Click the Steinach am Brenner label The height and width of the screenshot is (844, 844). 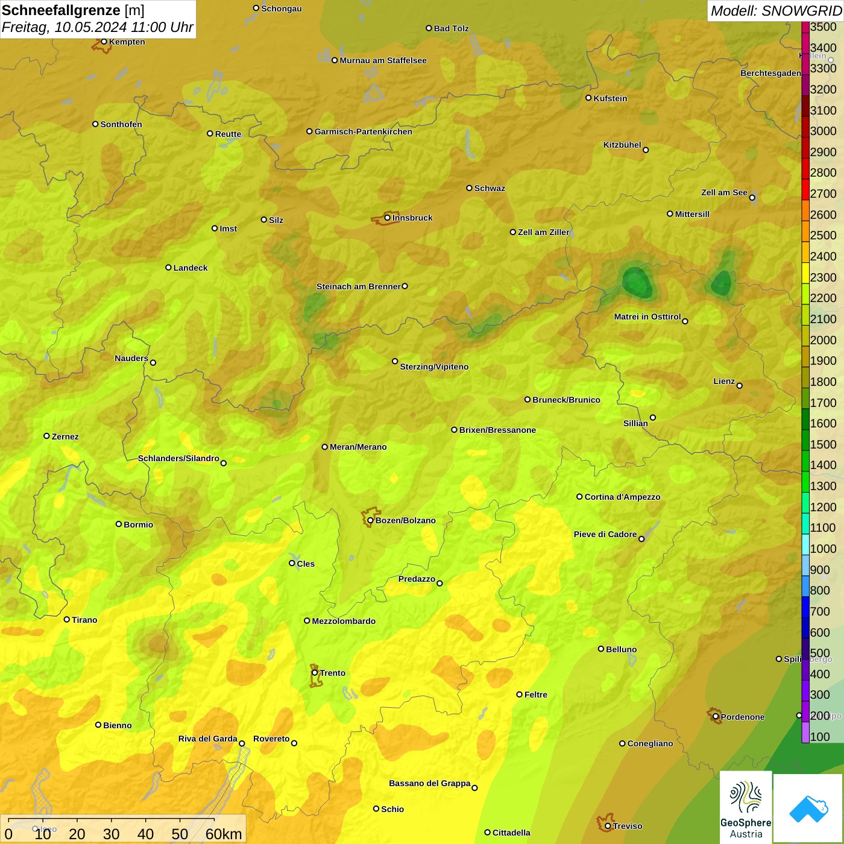359,286
